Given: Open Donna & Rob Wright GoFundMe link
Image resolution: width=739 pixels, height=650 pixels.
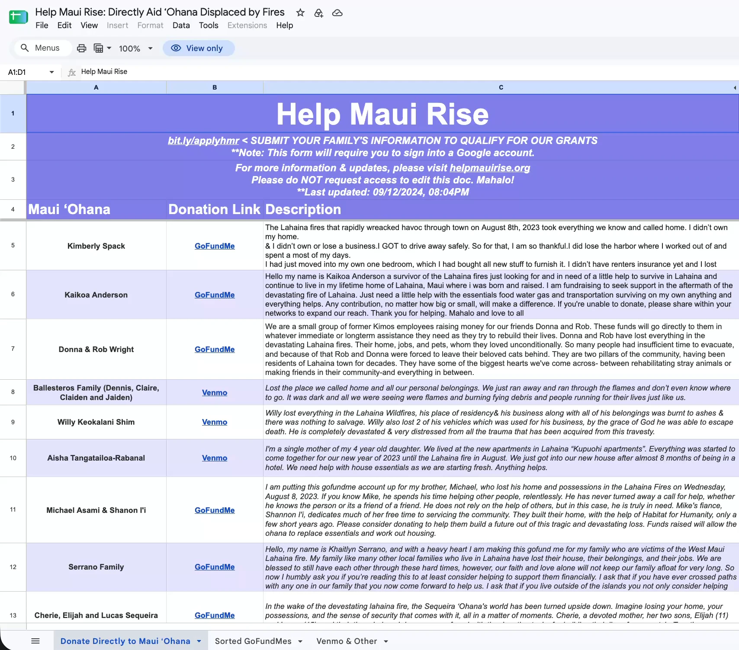Looking at the screenshot, I should (215, 349).
